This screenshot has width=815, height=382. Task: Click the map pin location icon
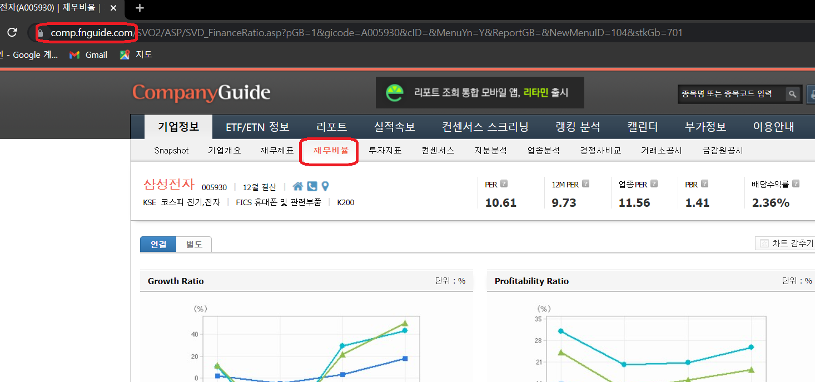[x=325, y=186]
